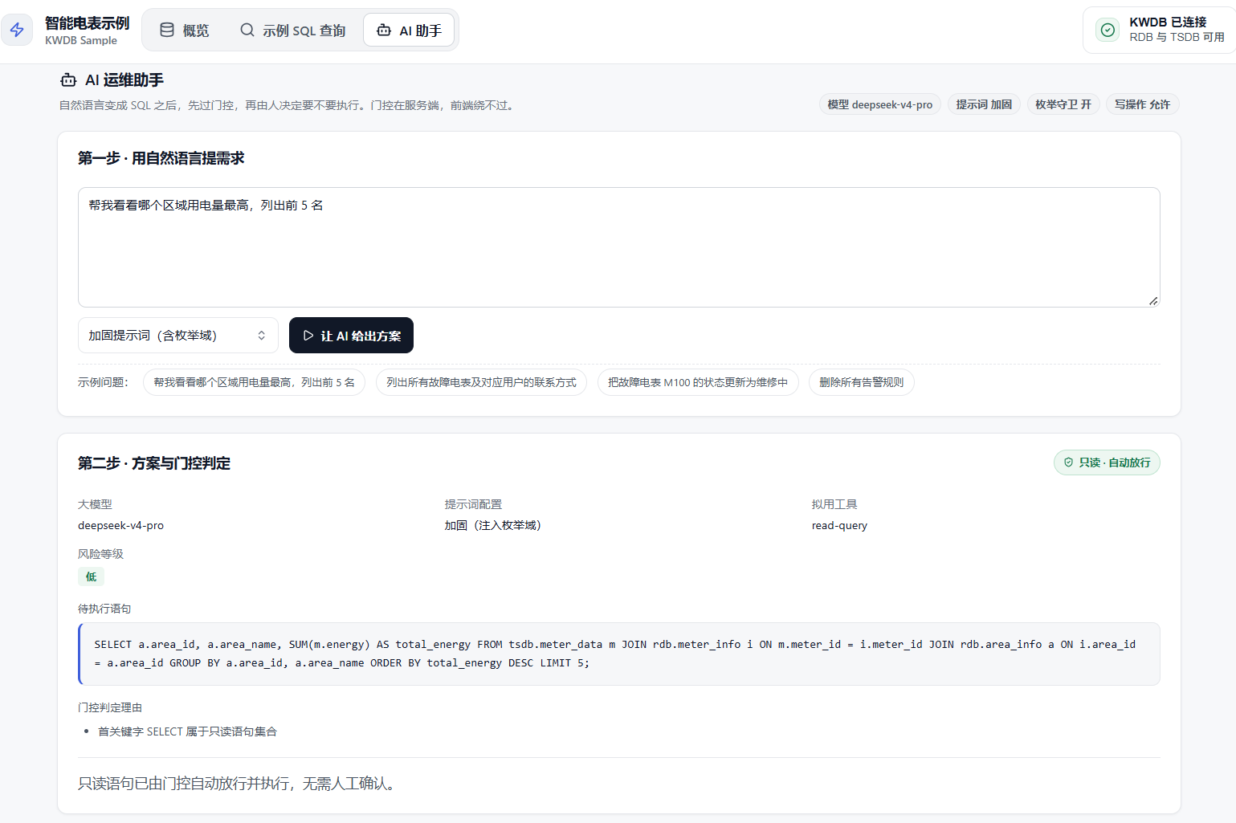The image size is (1236, 823).
Task: Choose example 把故障电表 M100 的状态更新为维修中
Action: tap(698, 382)
